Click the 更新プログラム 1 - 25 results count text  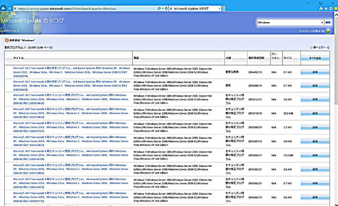click(29, 48)
